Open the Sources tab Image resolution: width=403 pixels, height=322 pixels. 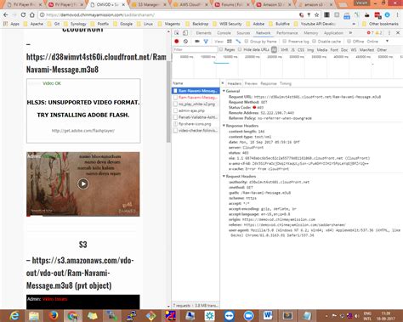point(243,33)
